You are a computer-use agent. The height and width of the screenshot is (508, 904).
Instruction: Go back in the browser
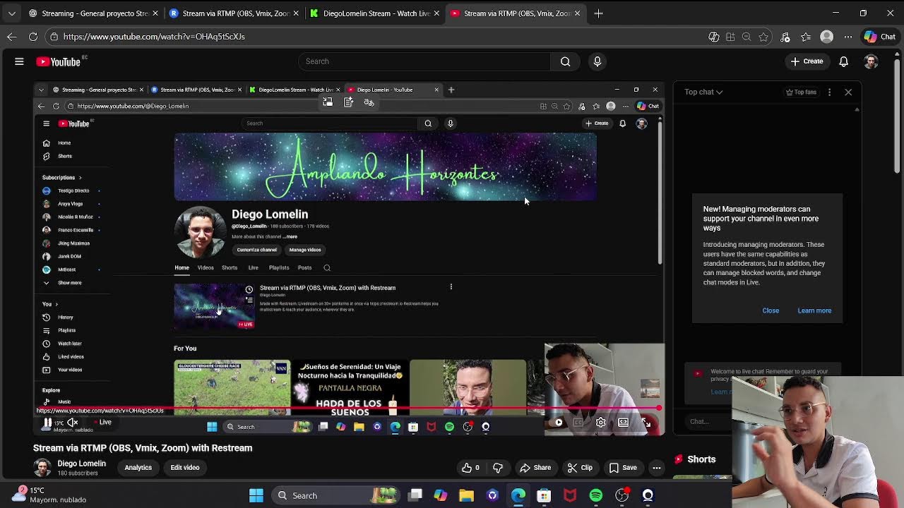[x=12, y=37]
